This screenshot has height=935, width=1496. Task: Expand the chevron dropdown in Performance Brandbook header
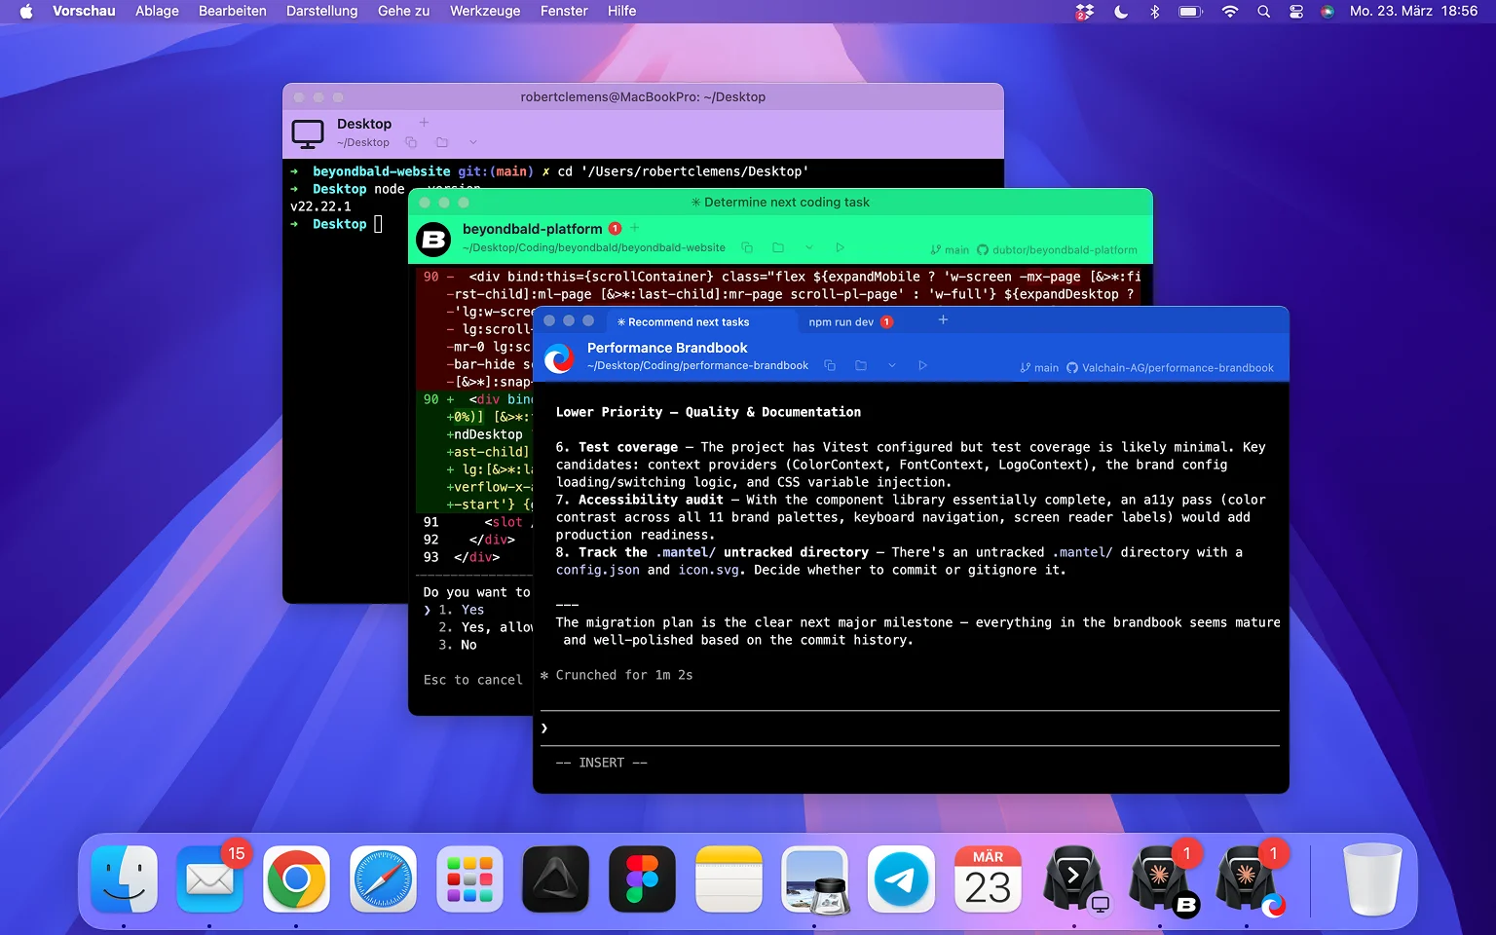pos(891,365)
